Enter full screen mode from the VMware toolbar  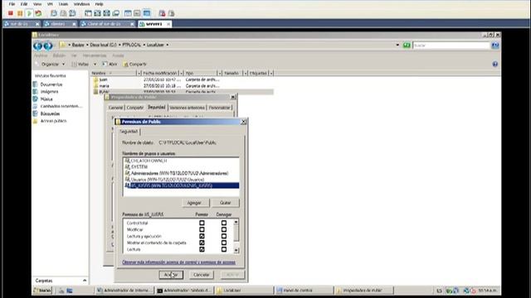pos(98,13)
